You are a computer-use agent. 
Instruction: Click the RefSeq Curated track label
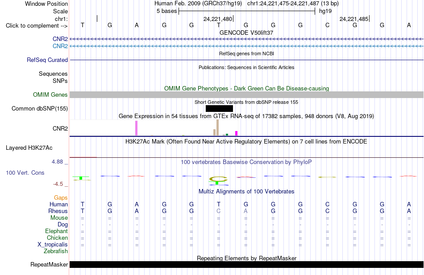click(47, 60)
